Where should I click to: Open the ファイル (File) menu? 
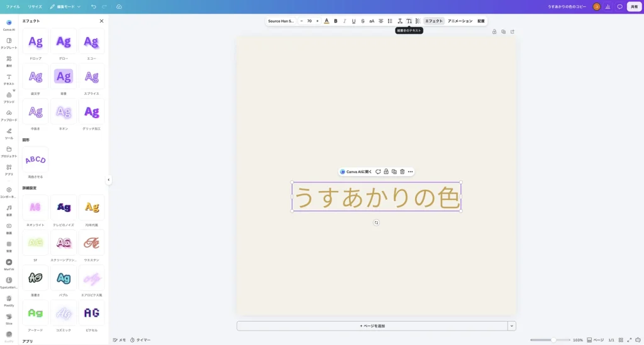pos(13,6)
